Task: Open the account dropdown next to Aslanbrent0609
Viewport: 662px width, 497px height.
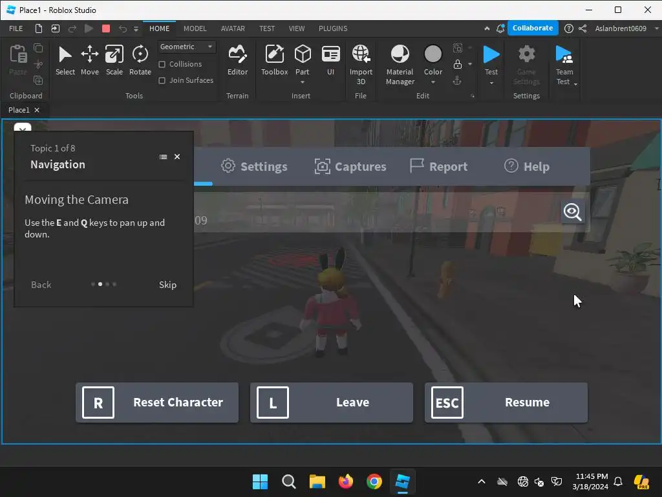Action: point(657,28)
